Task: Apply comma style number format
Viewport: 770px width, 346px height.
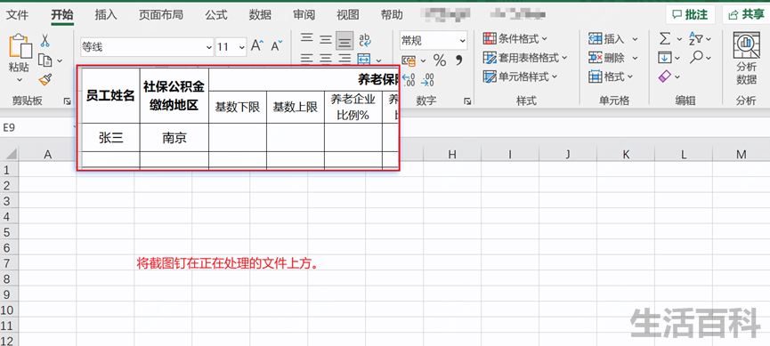Action: 459,60
